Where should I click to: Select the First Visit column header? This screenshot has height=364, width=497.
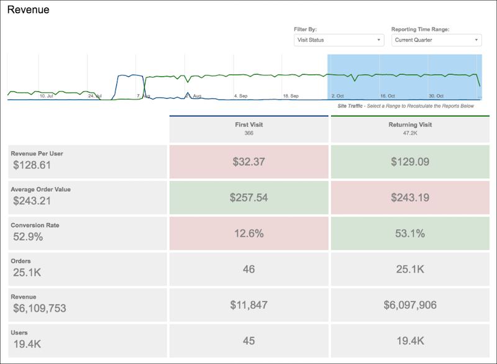pos(248,126)
